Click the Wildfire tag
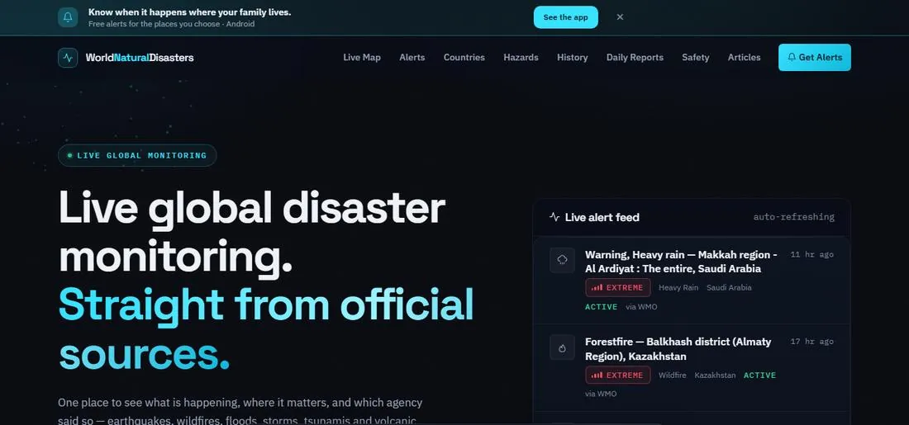This screenshot has height=425, width=909. 672,375
